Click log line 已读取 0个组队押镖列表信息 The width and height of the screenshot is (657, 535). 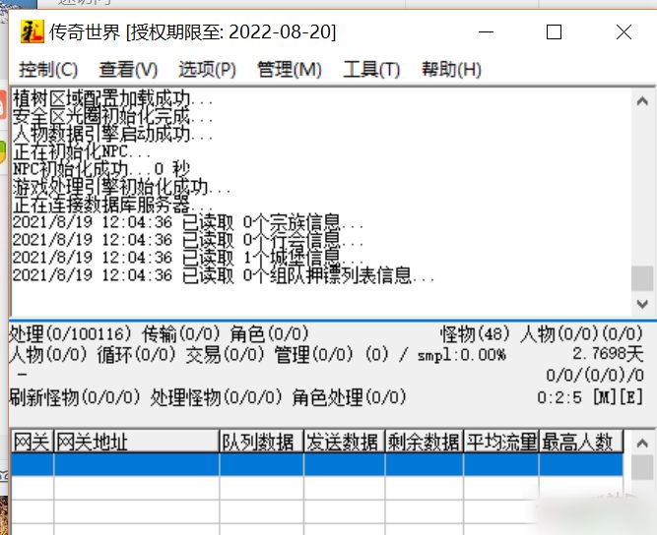(x=224, y=275)
